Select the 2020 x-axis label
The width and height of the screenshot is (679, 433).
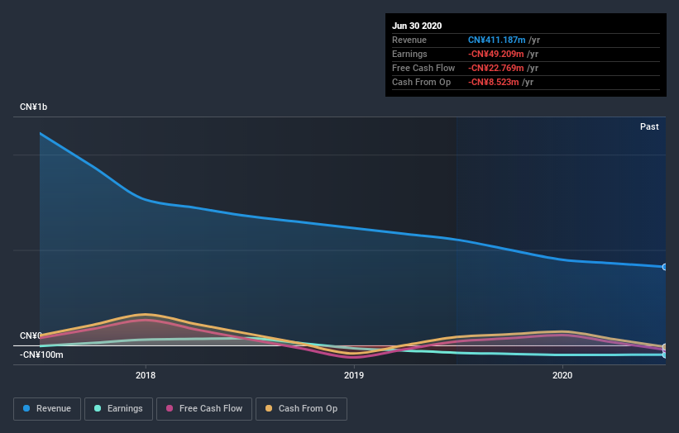[562, 375]
